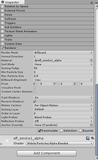Open the Anchor Override object picker circle
This screenshot has width=98, height=160.
(x=91, y=125)
